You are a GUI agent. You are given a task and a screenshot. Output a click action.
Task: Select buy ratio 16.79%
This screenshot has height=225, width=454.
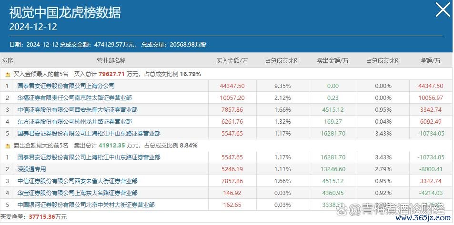190,74
